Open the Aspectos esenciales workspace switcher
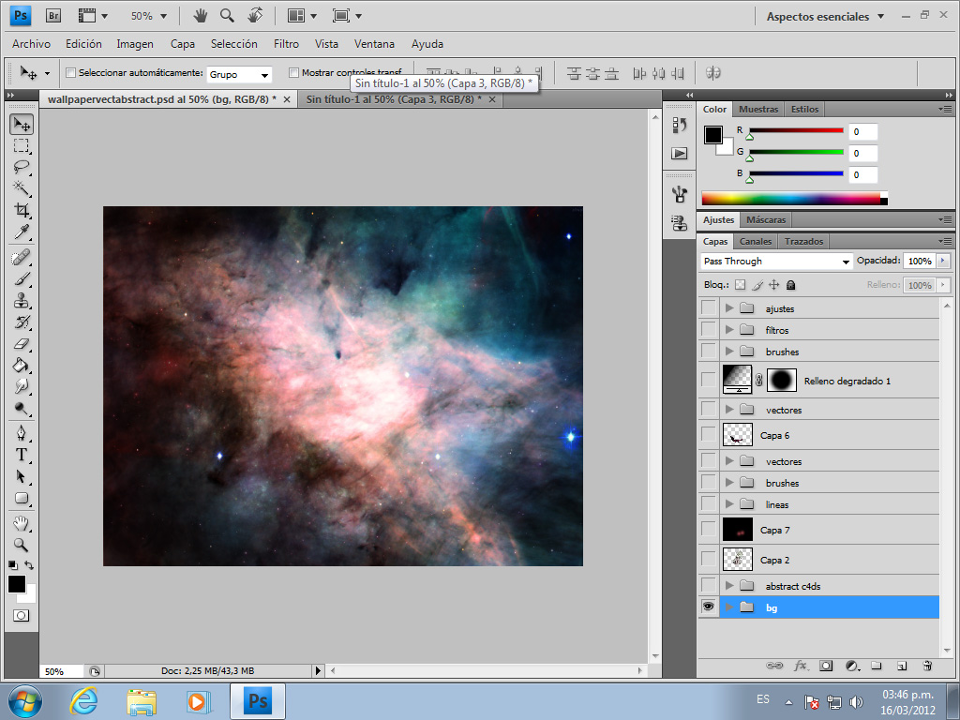The width and height of the screenshot is (960, 720). 817,16
